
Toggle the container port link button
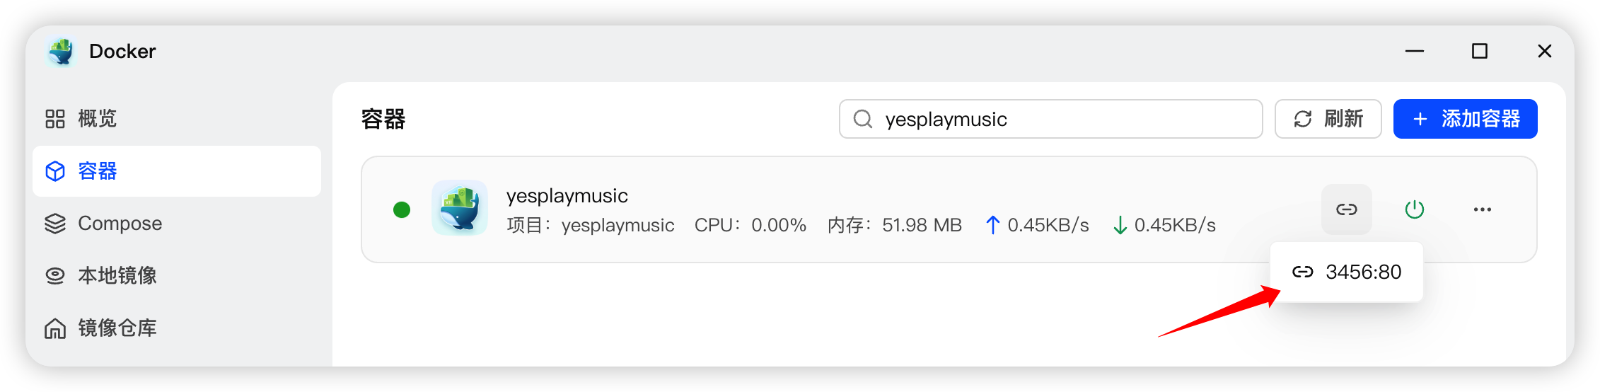[1346, 209]
